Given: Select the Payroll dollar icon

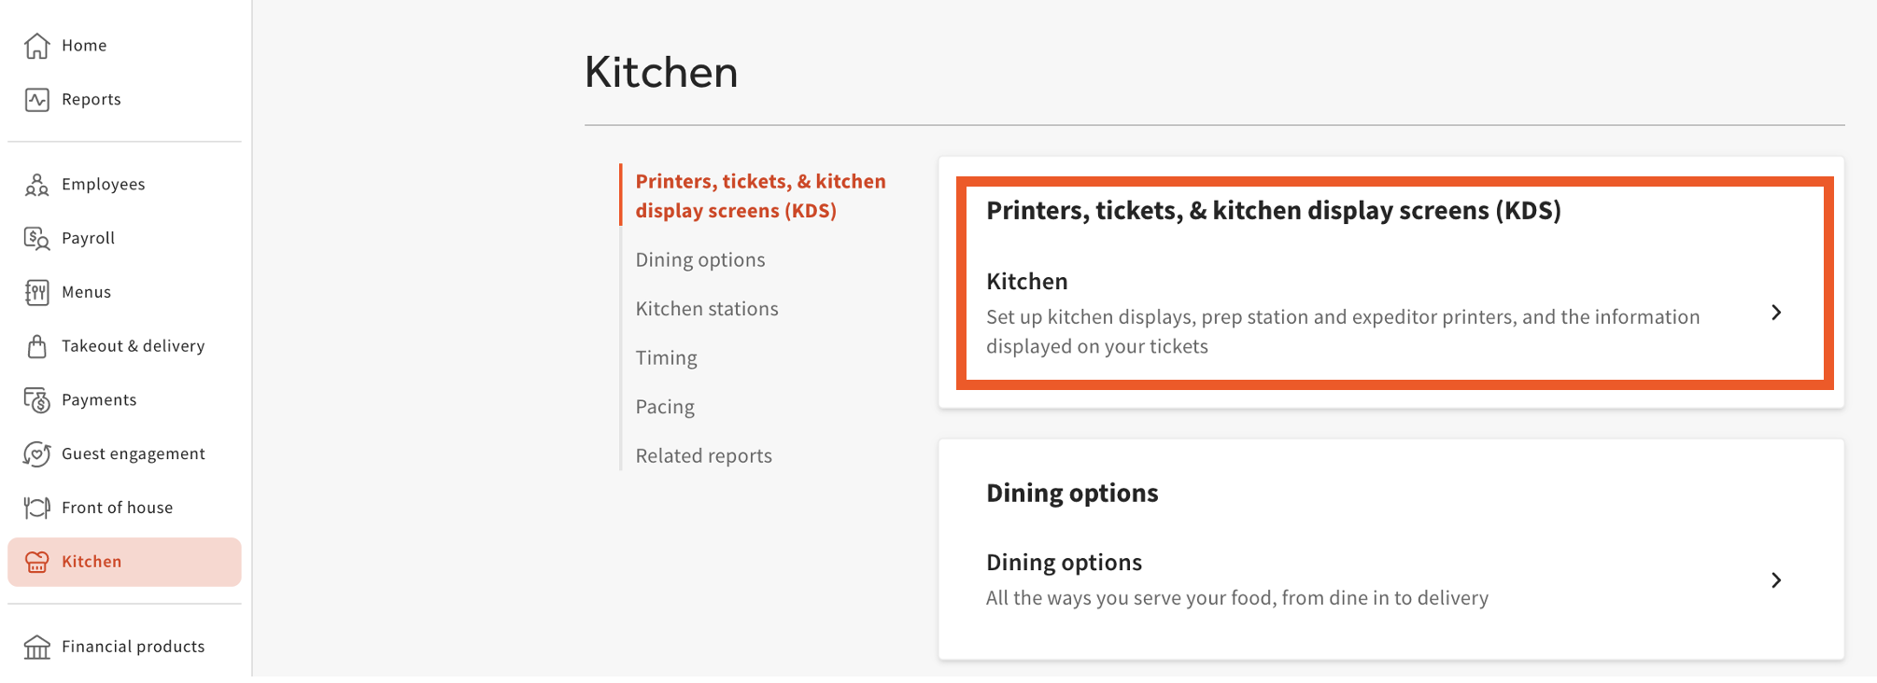Looking at the screenshot, I should [37, 239].
